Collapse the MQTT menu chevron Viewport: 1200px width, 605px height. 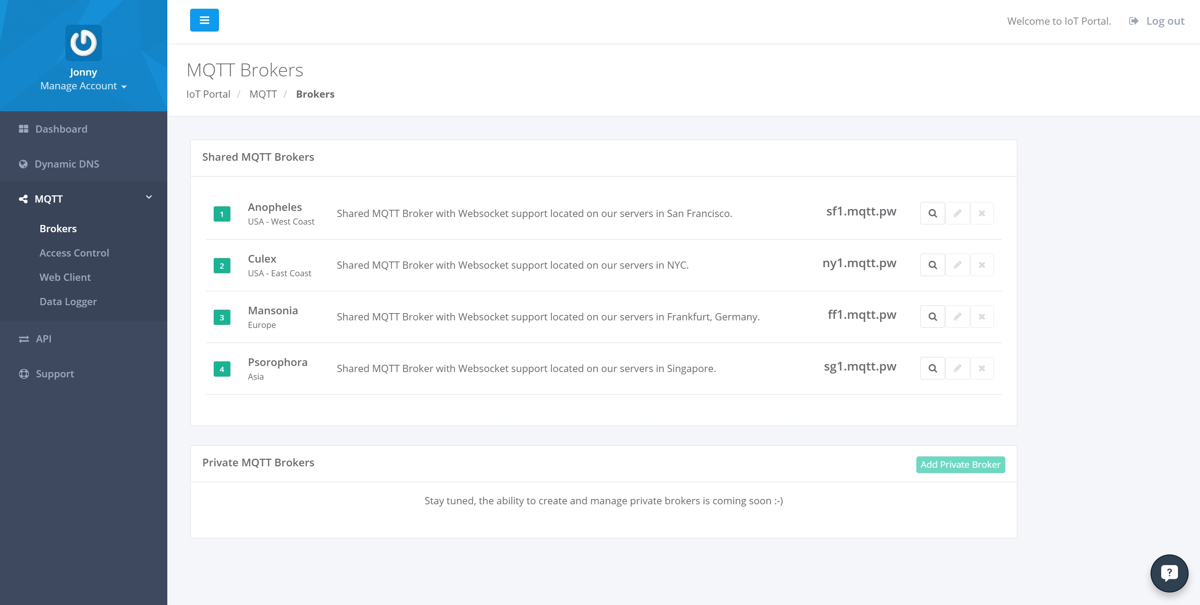(149, 198)
